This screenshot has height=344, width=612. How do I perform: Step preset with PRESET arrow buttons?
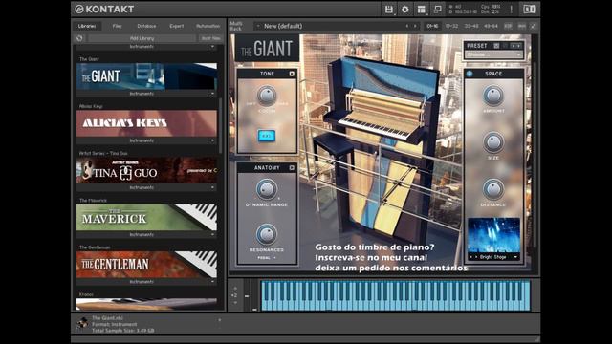pyautogui.click(x=516, y=46)
